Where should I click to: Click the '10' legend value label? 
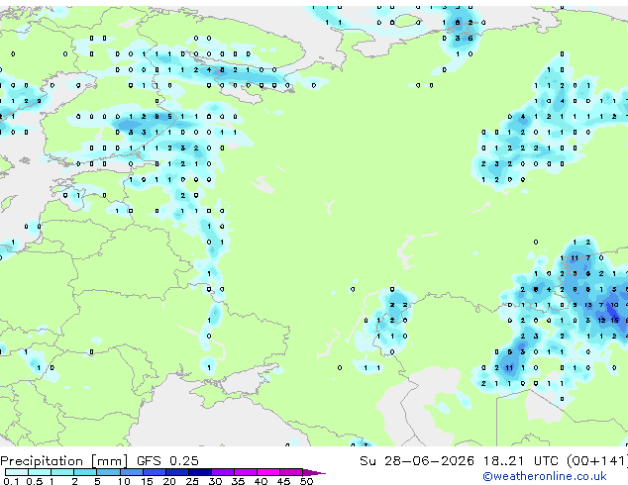tap(124, 481)
